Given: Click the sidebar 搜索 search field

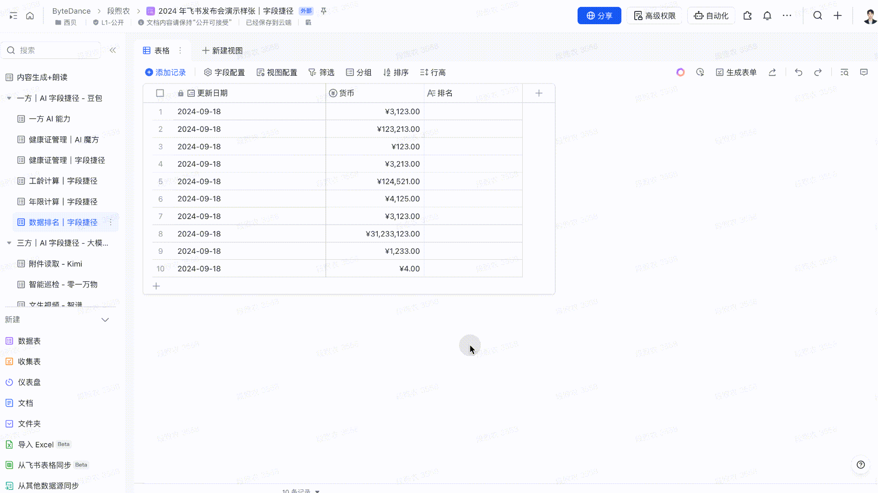Looking at the screenshot, I should tap(51, 50).
